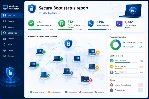Select the Secure Boot sidebar item
Viewport: 149px width, 99px height.
coord(12,33)
